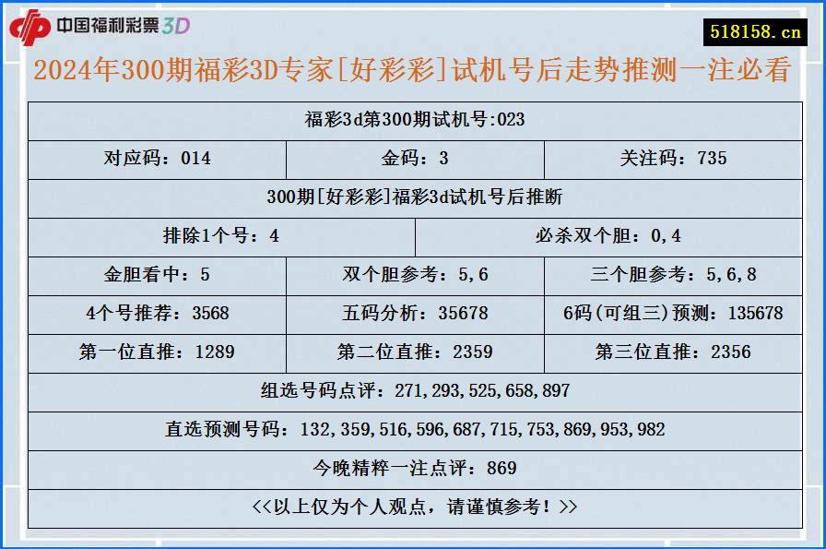Click the 今晚精粹一注点评：869 row
This screenshot has height=549, width=826.
(413, 467)
